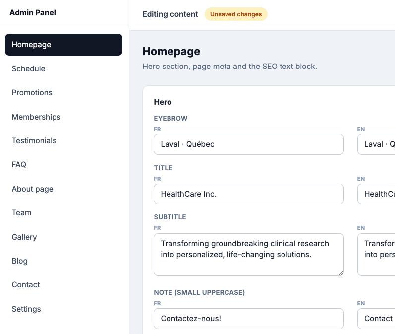Open Promotions in the sidebar

pos(63,93)
